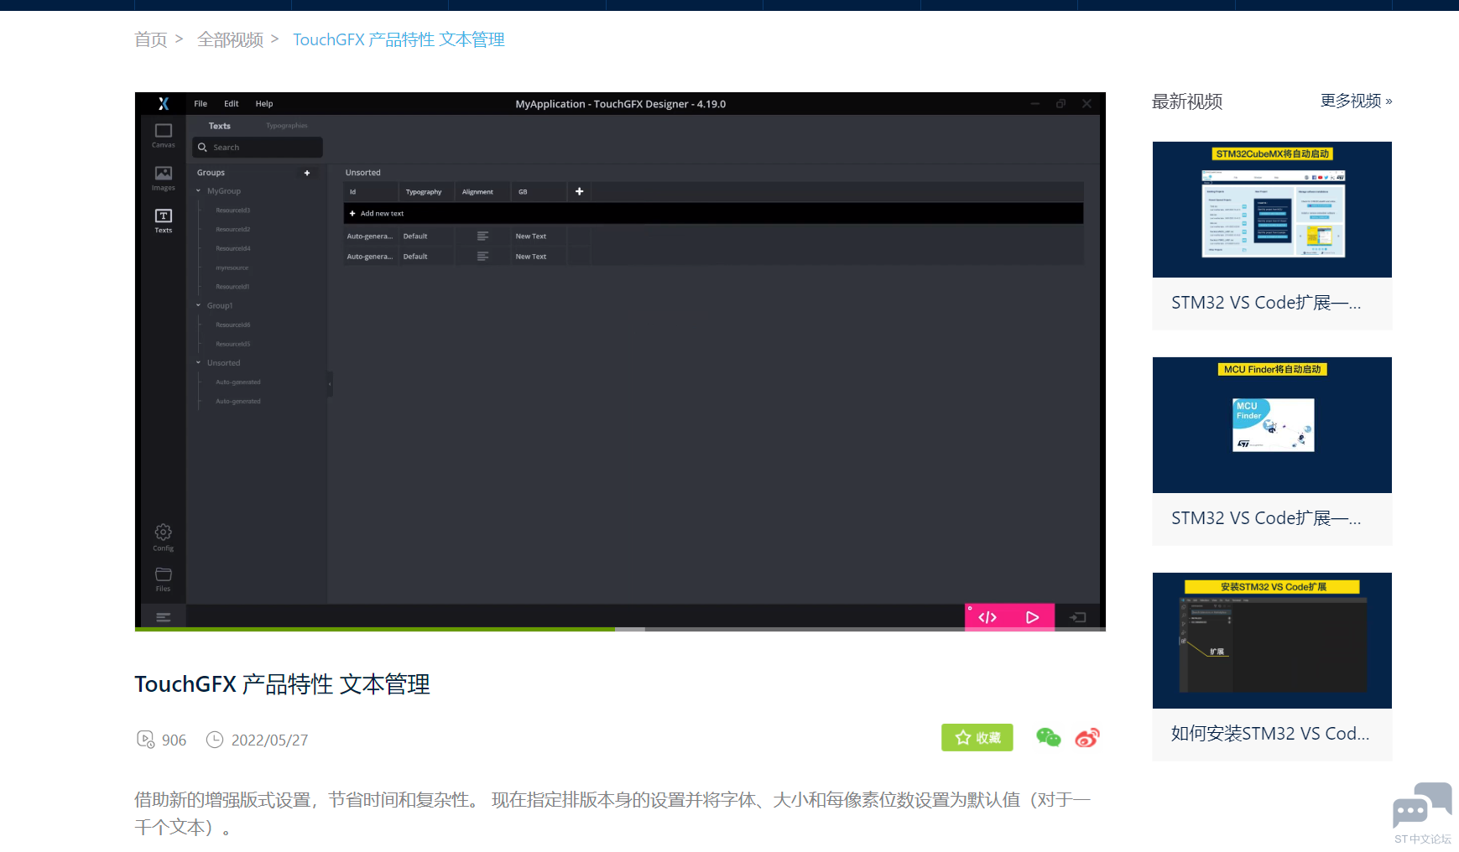Close the TouchGFX Designer window

click(x=1086, y=104)
